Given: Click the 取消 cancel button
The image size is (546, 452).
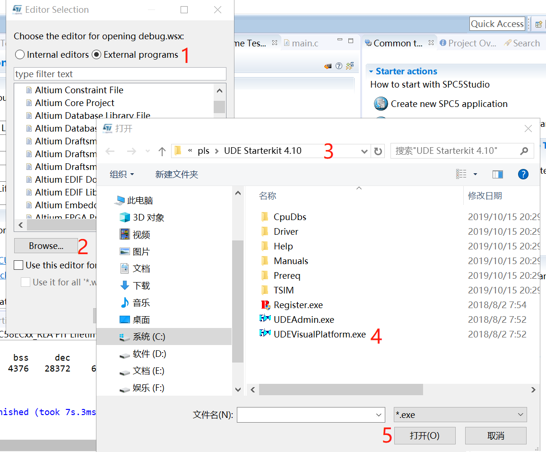Looking at the screenshot, I should coord(495,435).
